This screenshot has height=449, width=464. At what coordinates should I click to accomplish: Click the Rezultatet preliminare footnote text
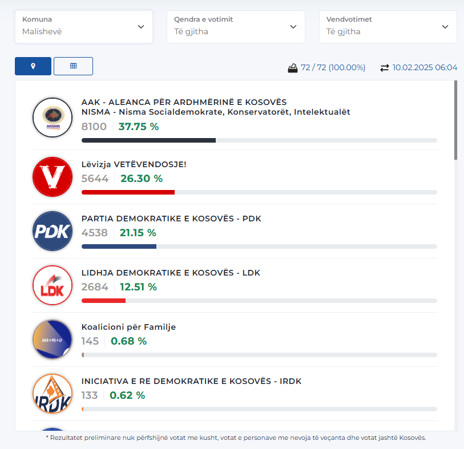236,438
